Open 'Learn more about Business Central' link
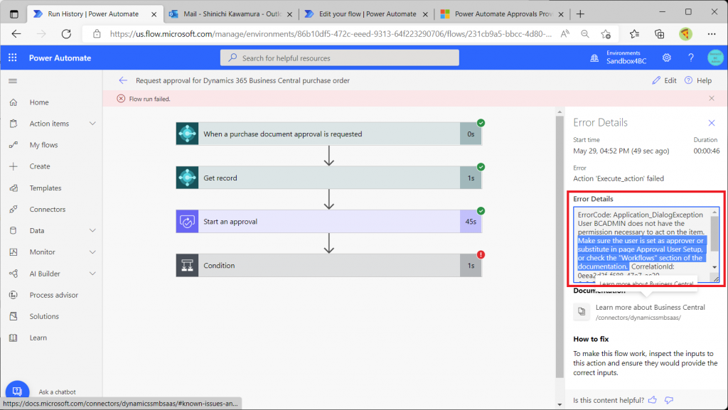728x410 pixels. pyautogui.click(x=650, y=307)
